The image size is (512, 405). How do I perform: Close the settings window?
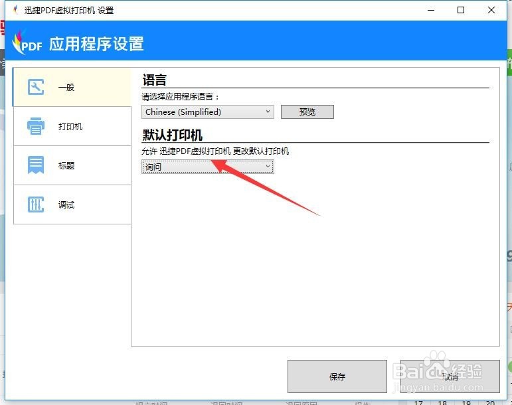(x=491, y=10)
